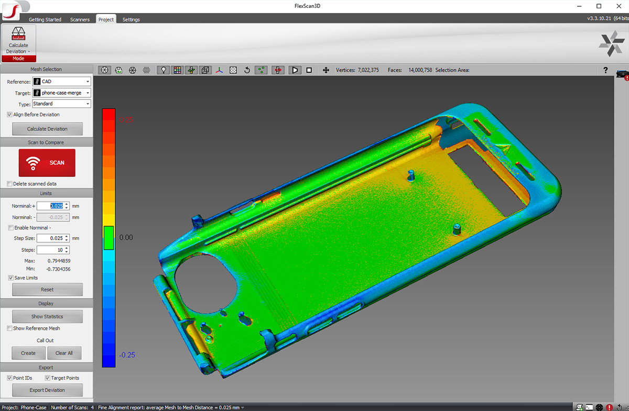
Task: Click the coordinate axes toolbar icon
Action: click(219, 70)
